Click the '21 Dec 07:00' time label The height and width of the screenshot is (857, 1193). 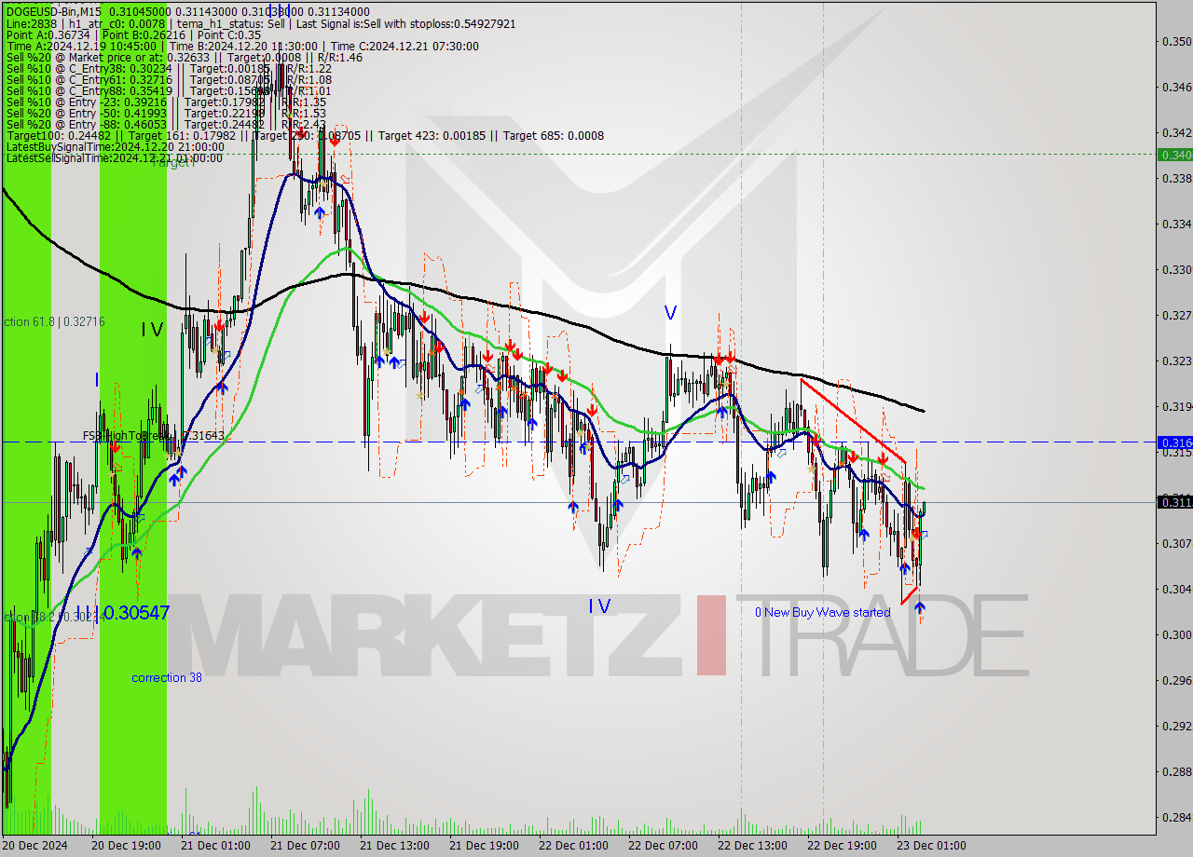(304, 846)
